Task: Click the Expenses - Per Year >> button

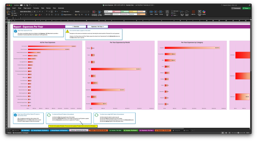Action: click(x=97, y=26)
